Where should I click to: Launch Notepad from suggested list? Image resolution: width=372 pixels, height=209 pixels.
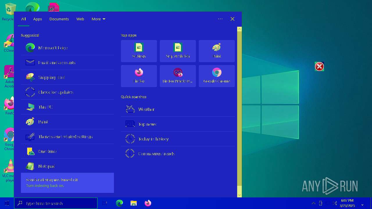67,166
